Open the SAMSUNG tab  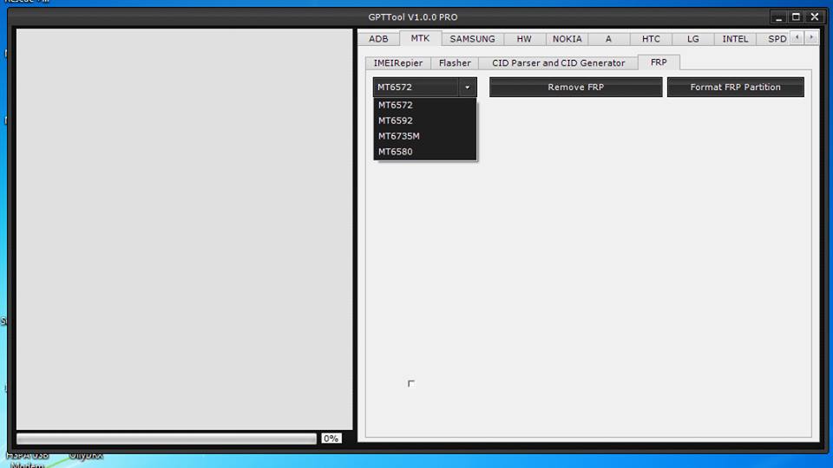point(472,39)
